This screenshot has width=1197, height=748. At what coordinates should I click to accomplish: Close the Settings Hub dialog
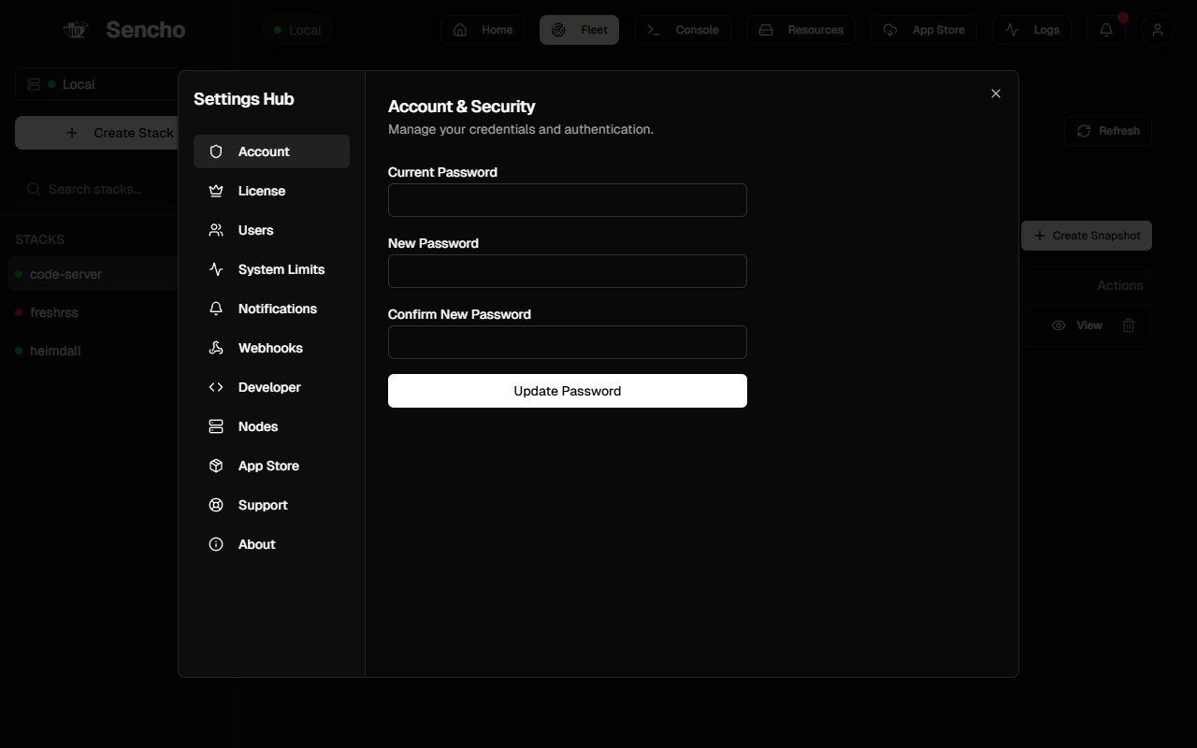[996, 93]
